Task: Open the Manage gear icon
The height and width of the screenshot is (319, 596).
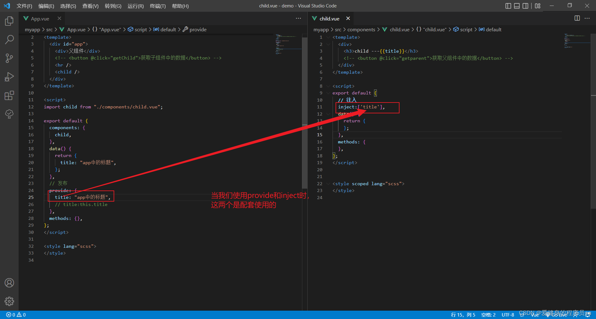Action: point(9,301)
